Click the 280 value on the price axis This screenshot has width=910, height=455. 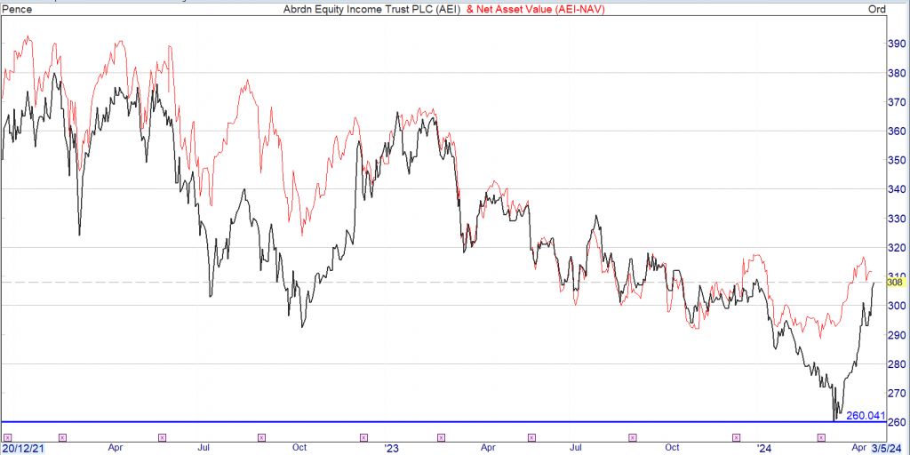898,364
